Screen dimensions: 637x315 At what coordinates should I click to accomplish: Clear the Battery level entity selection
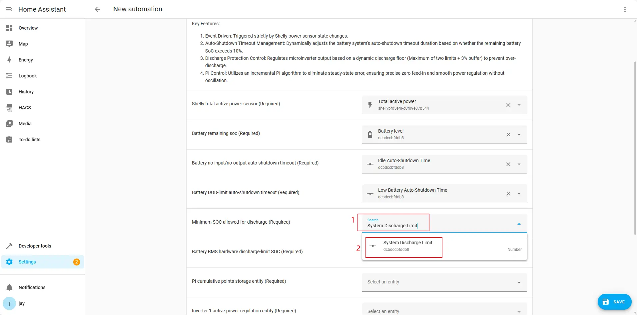point(508,135)
